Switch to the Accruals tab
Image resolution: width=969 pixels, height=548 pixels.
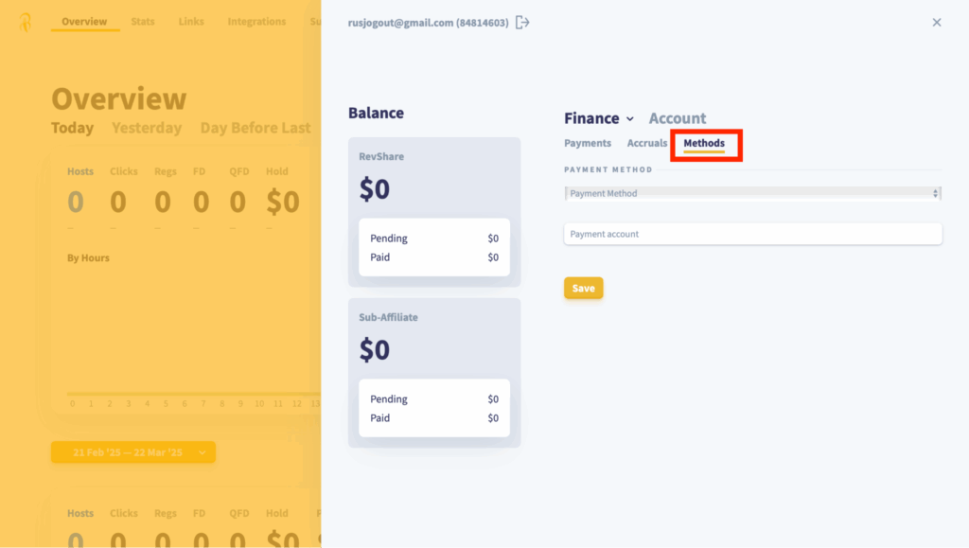[x=646, y=143]
